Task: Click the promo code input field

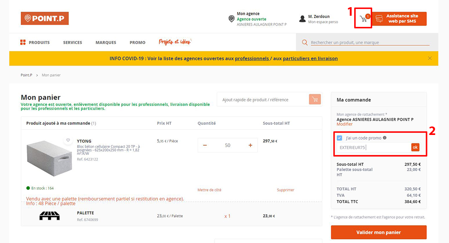Action: tap(373, 147)
